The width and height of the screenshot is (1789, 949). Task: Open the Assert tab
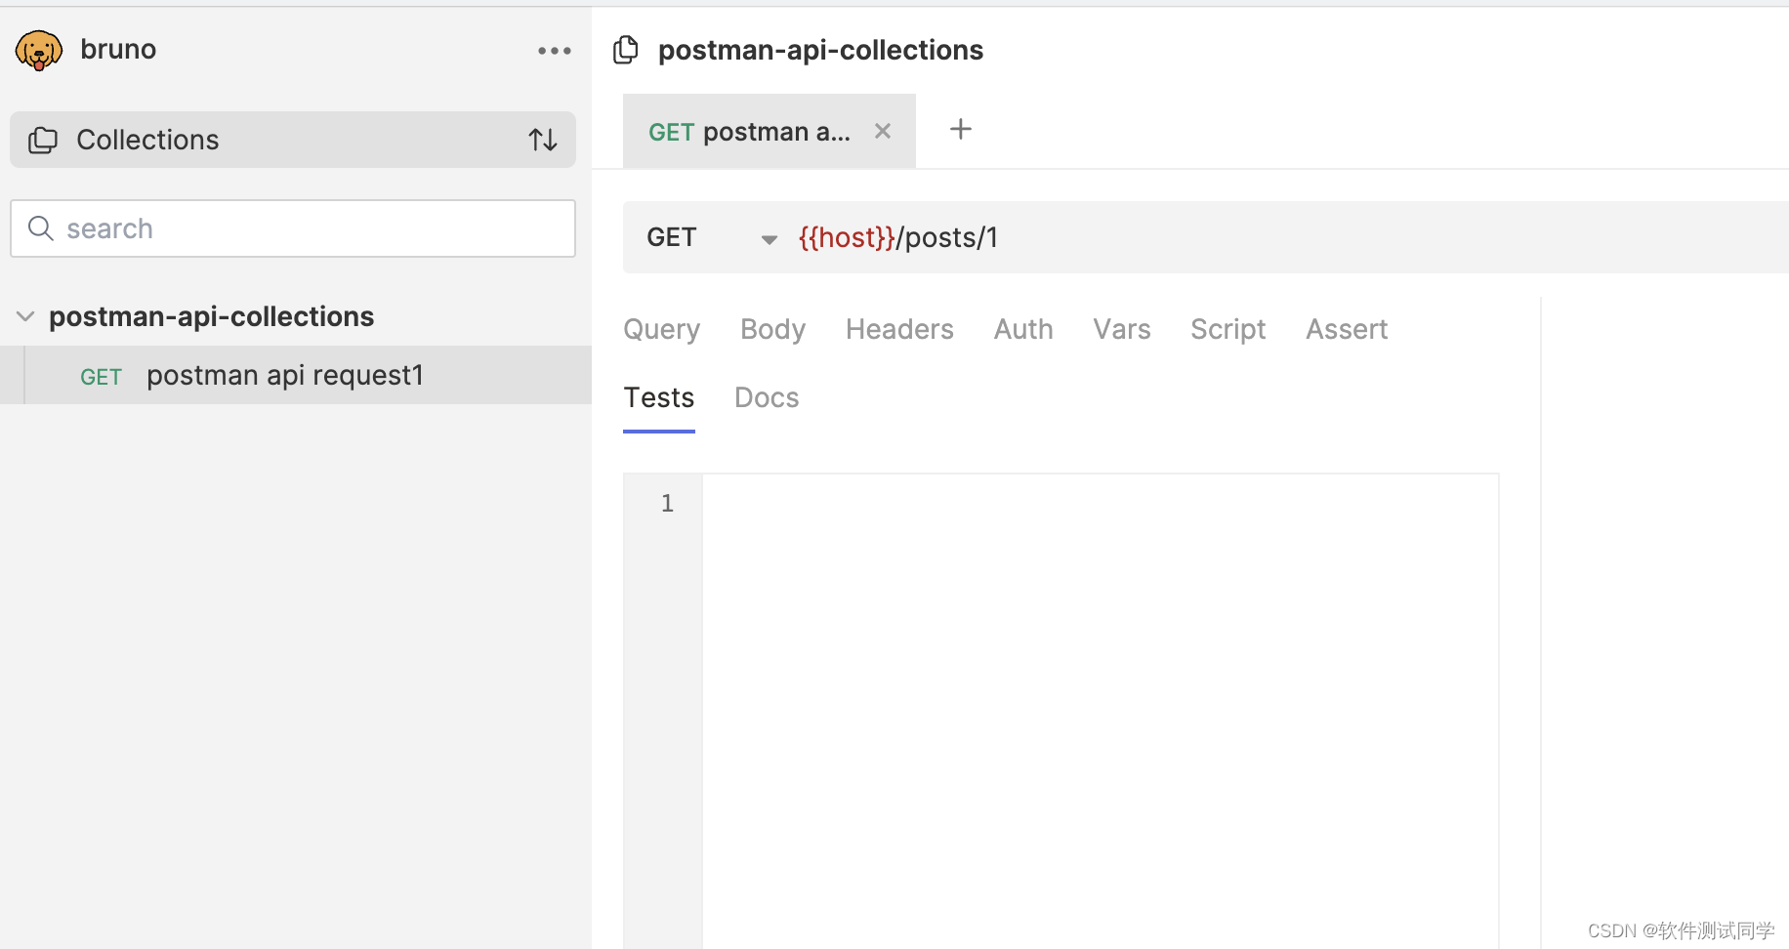pos(1347,329)
